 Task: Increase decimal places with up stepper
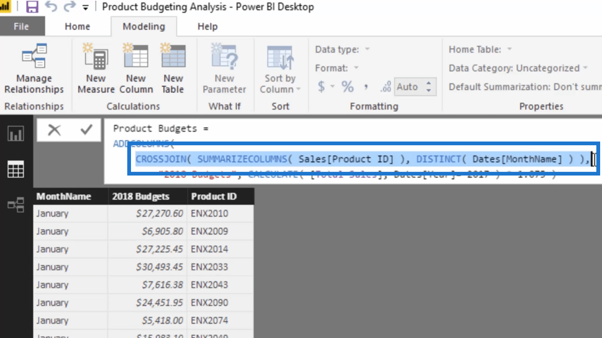point(429,83)
